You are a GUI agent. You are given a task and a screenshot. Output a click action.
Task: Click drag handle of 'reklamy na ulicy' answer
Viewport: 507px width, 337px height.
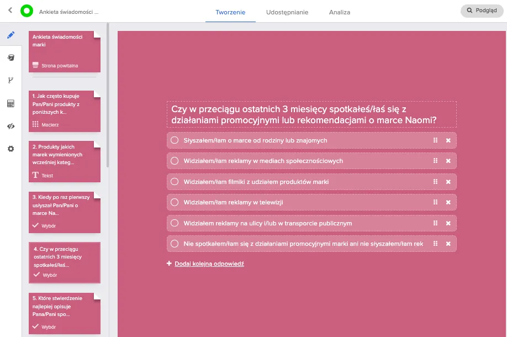click(x=435, y=223)
